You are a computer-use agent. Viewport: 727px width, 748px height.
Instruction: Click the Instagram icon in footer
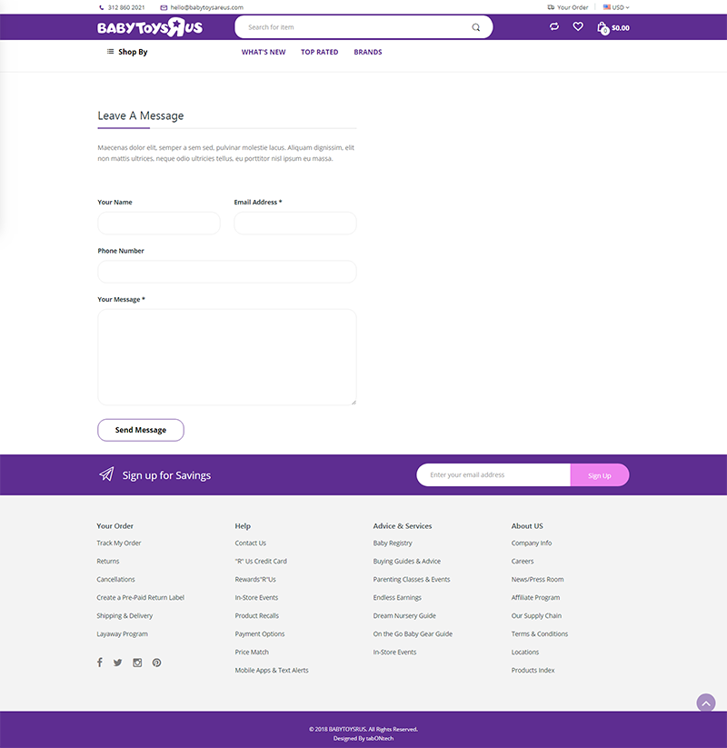137,663
